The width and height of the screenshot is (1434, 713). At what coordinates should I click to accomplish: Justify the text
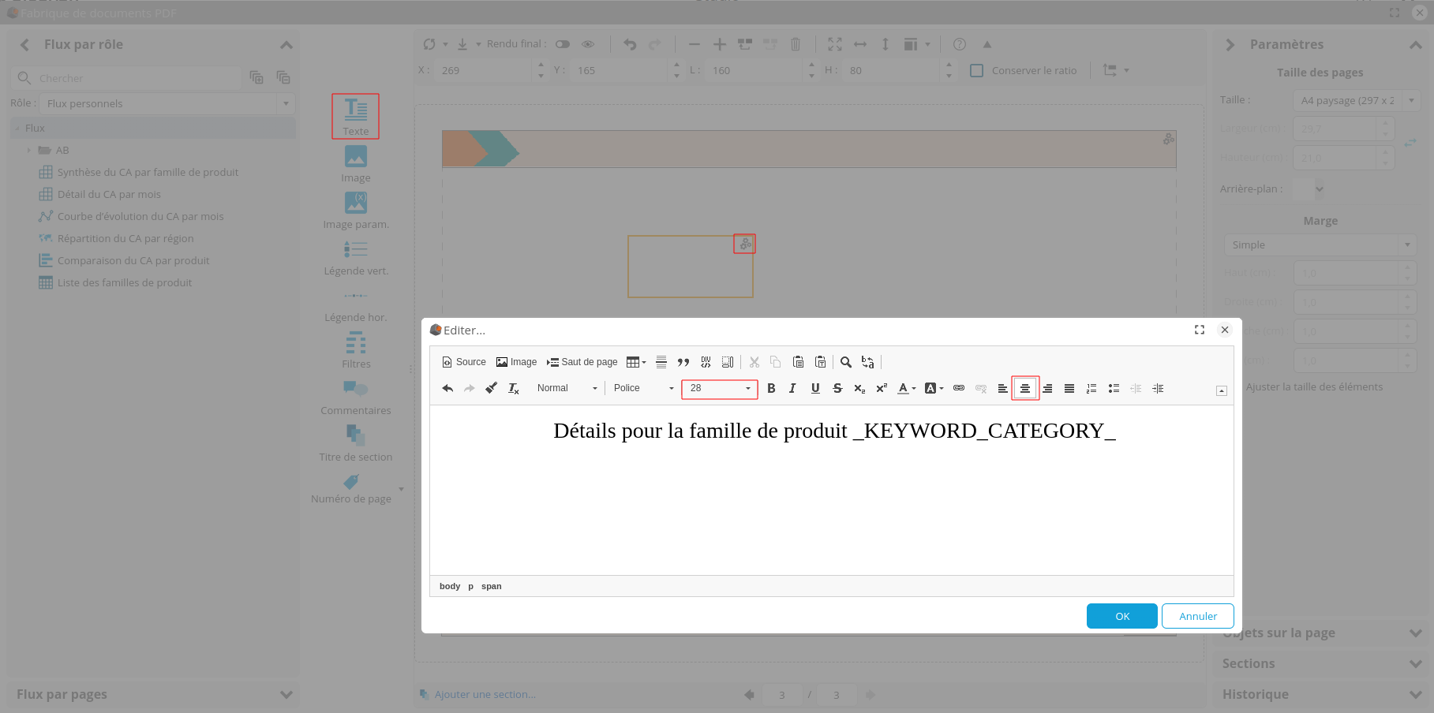pyautogui.click(x=1069, y=388)
